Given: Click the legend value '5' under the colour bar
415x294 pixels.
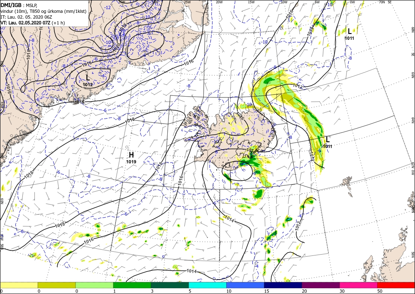Looking at the screenshot, I should 190,292.
